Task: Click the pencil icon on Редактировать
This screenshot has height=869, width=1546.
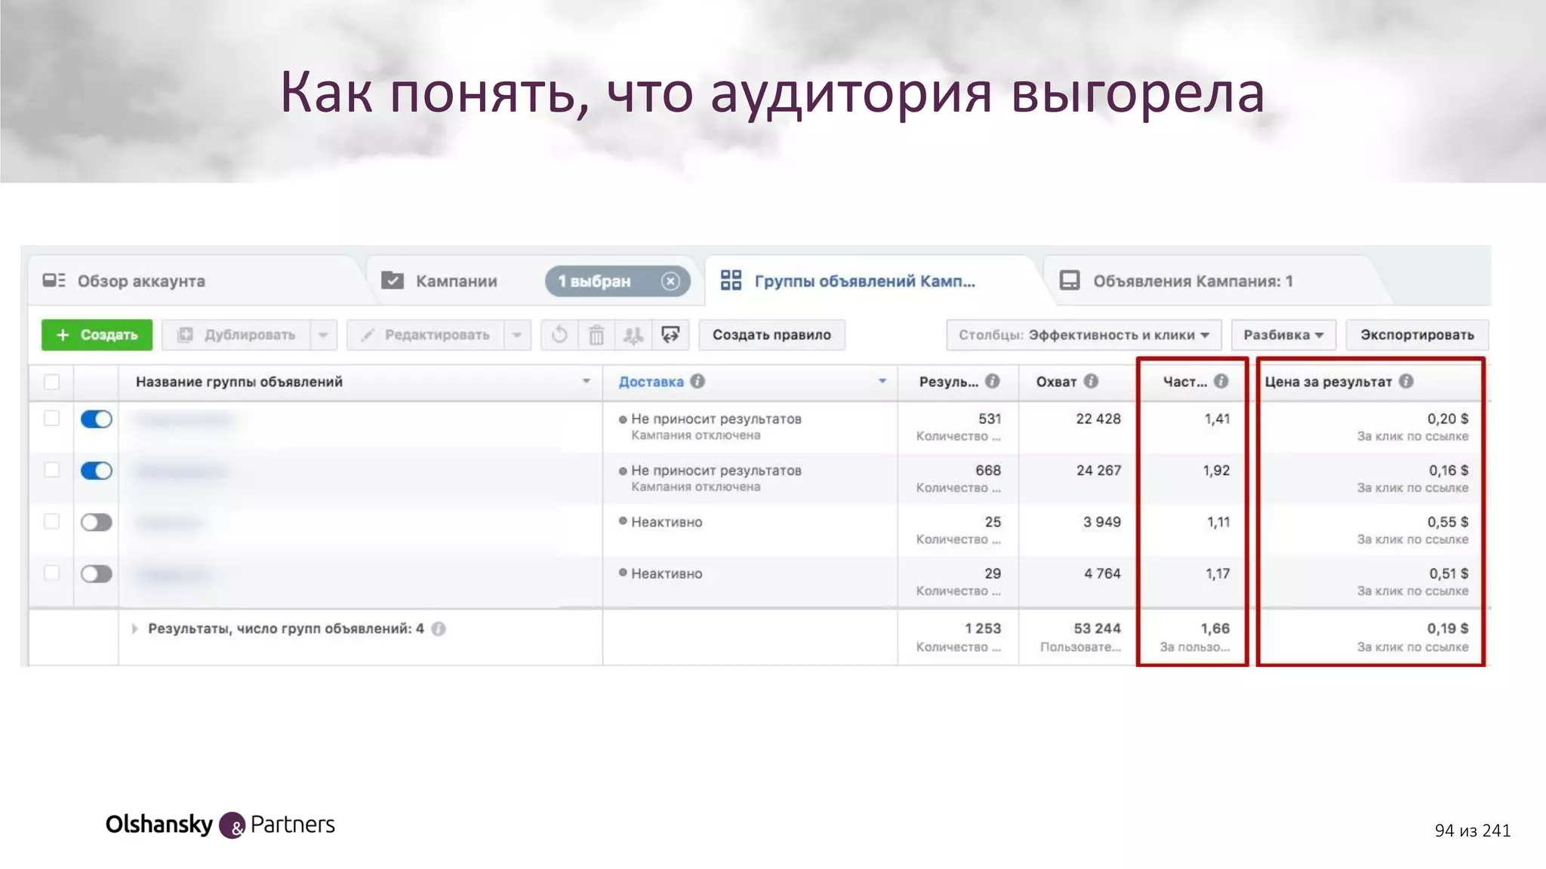Action: click(368, 335)
